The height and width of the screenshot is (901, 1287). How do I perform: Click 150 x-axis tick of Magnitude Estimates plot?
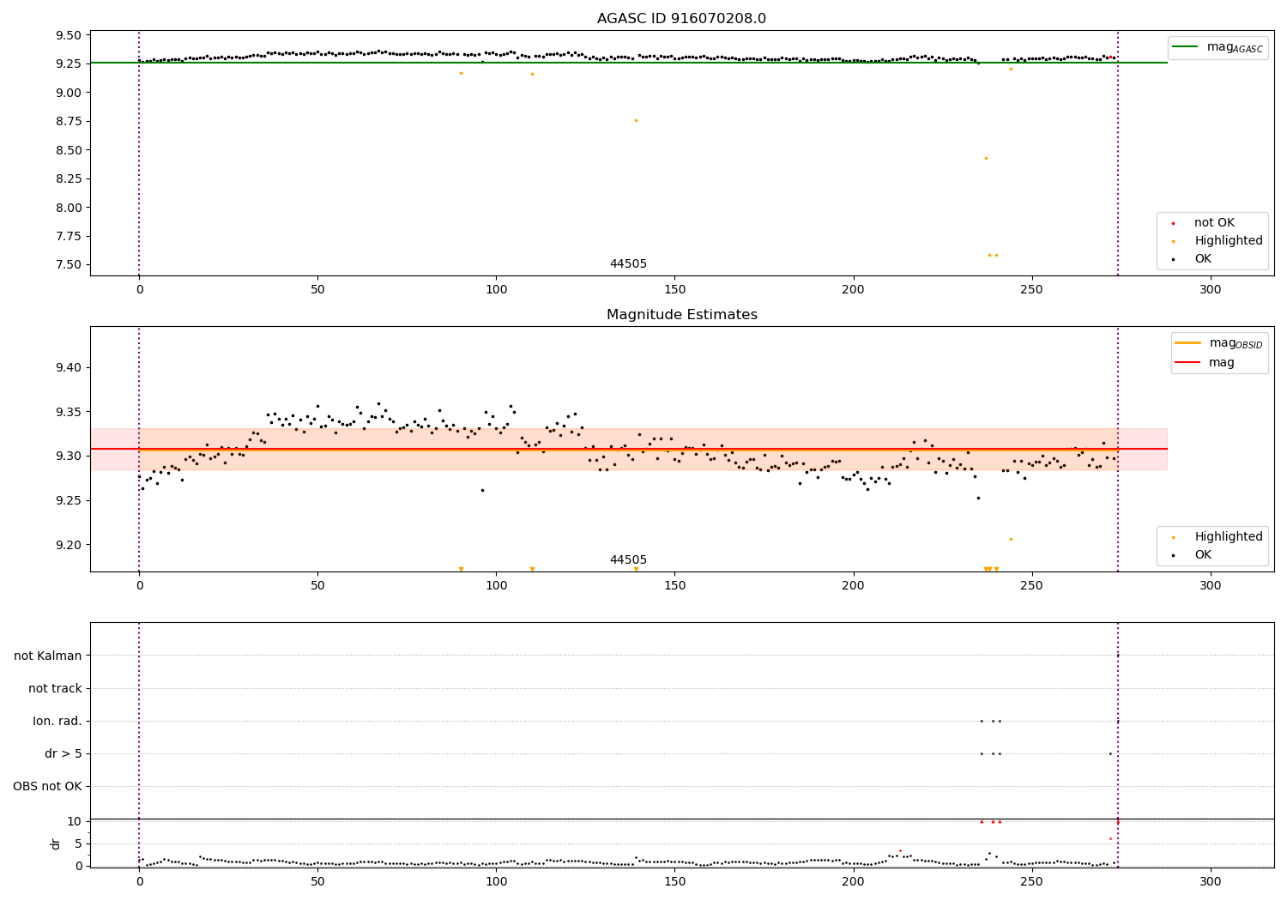coord(674,586)
